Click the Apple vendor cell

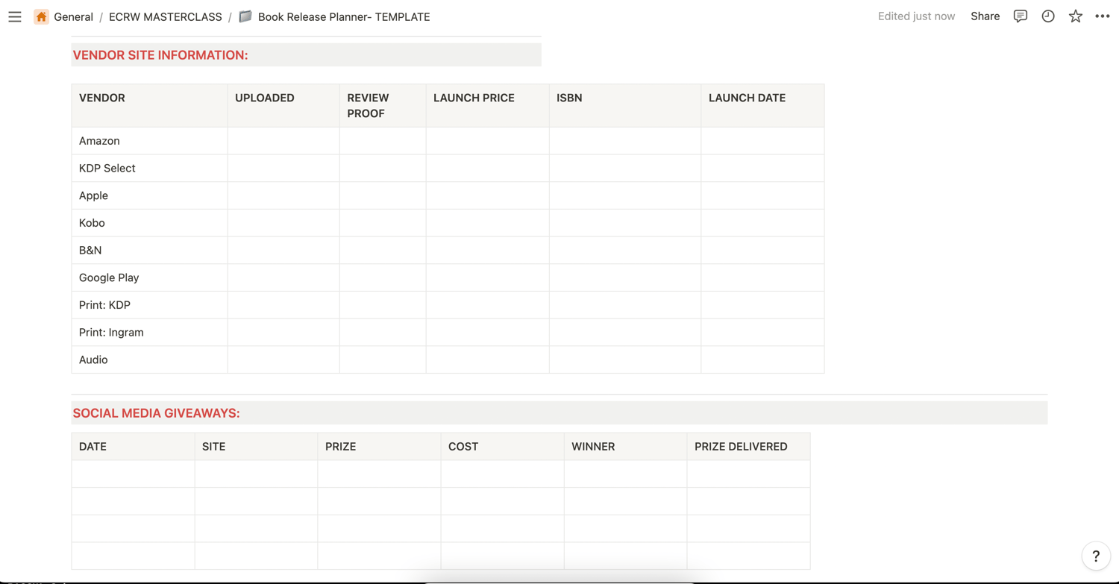click(149, 195)
